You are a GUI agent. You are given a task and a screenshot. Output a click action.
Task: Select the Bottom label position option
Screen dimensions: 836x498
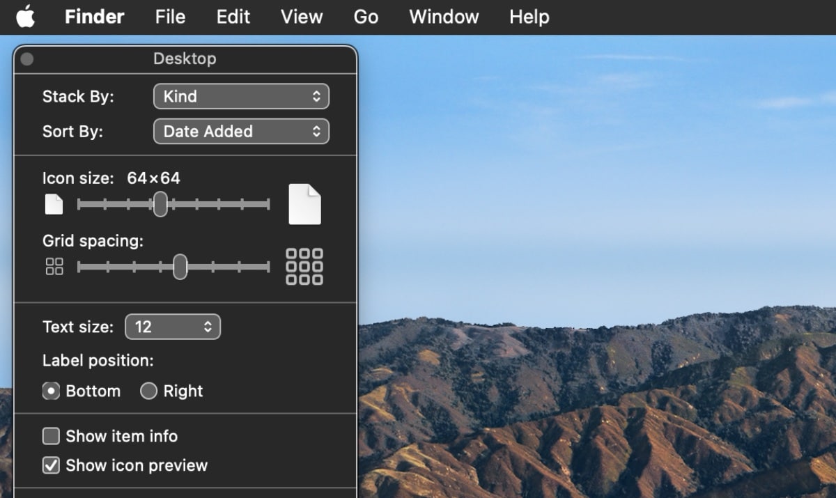51,391
